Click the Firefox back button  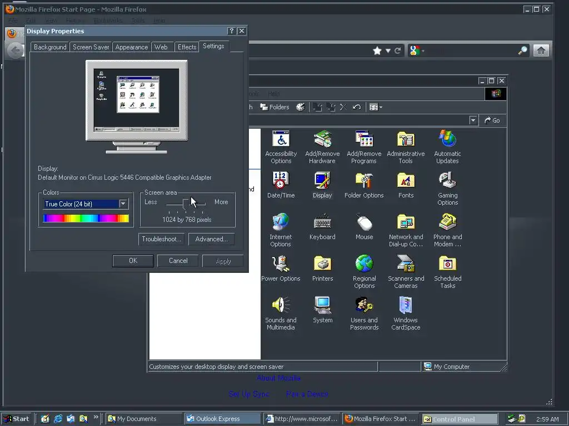tap(16, 50)
